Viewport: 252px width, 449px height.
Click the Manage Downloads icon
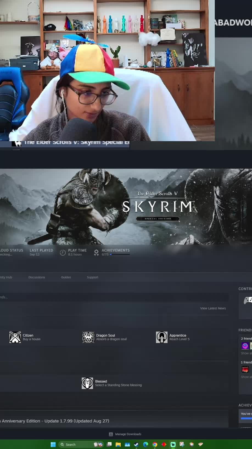[111, 434]
